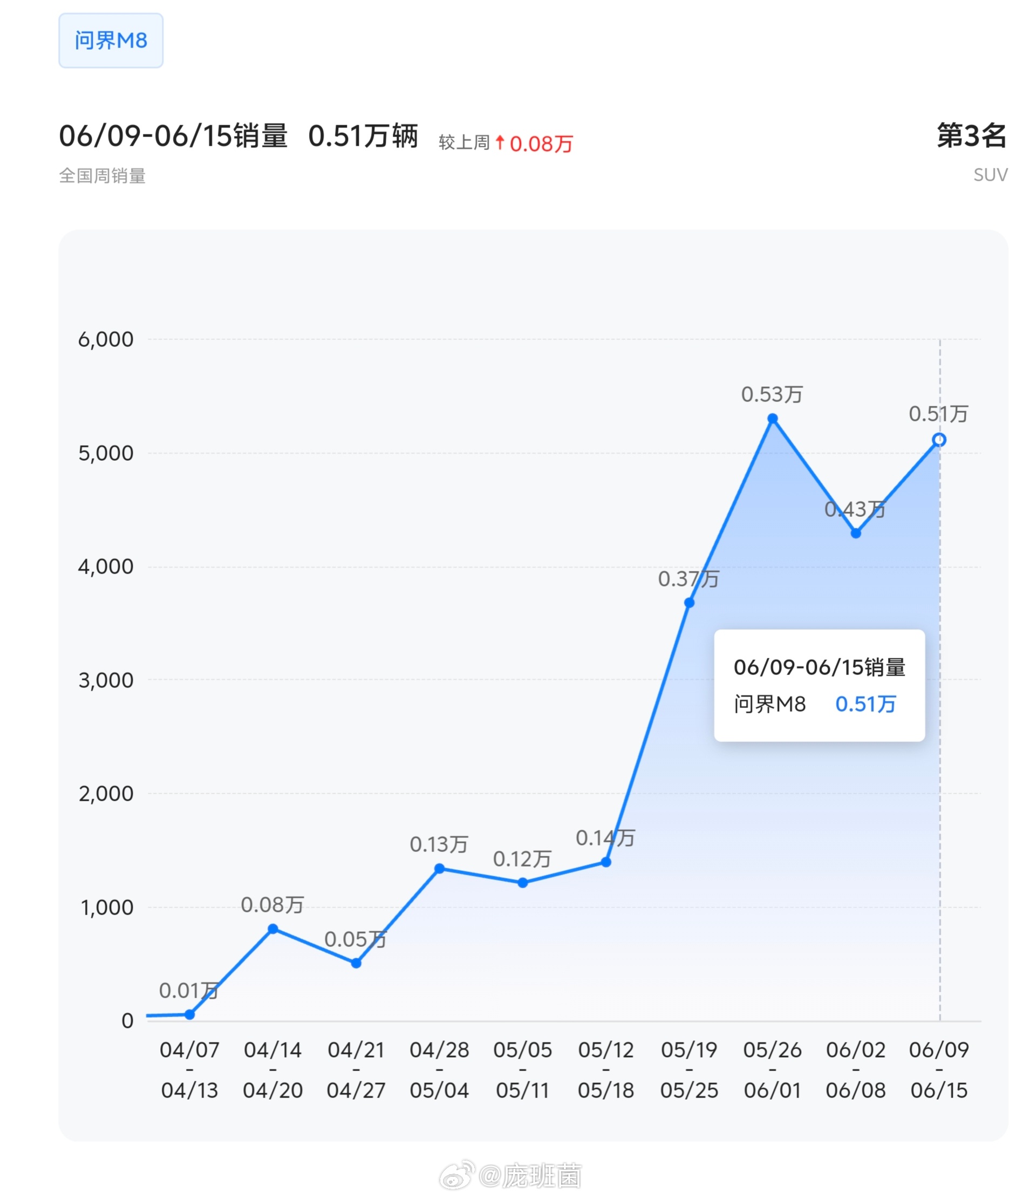Click the 全国周销量 subtitle
1023x1200 pixels.
102,175
